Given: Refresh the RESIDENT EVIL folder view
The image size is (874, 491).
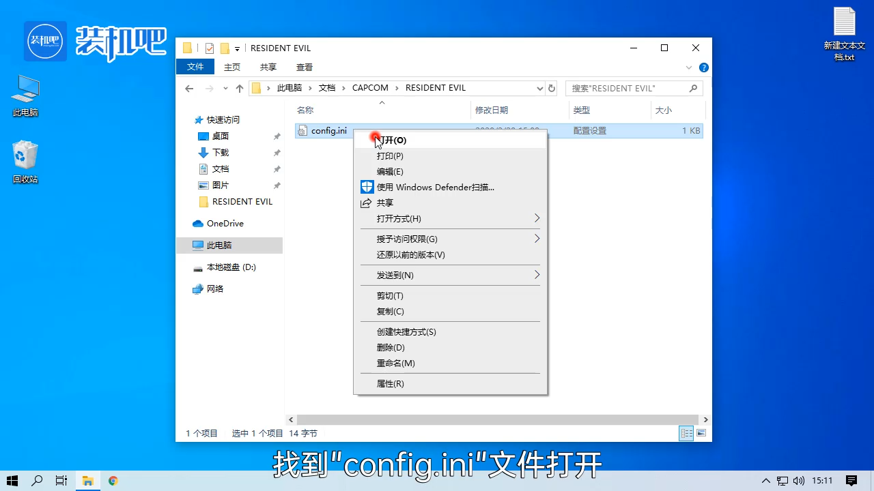Looking at the screenshot, I should tap(552, 88).
